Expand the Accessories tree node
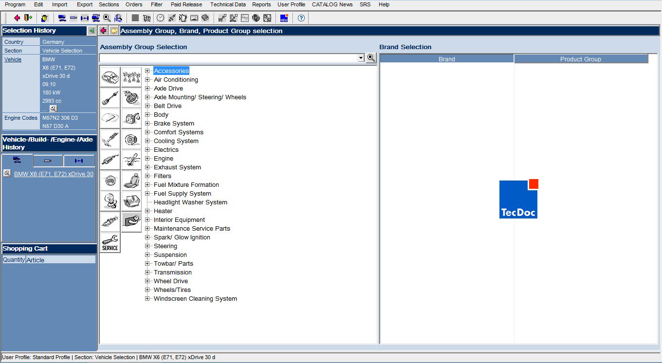Image resolution: width=662 pixels, height=363 pixels. [x=148, y=71]
